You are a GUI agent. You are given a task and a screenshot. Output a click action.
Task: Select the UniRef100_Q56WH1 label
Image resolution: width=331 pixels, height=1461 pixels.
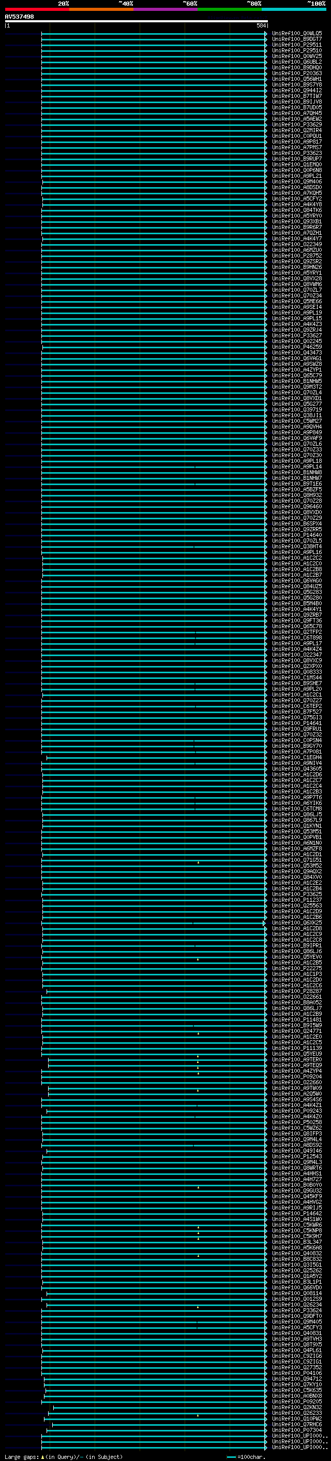tap(297, 79)
